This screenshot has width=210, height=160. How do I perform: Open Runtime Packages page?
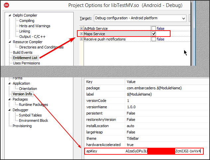[34, 105]
